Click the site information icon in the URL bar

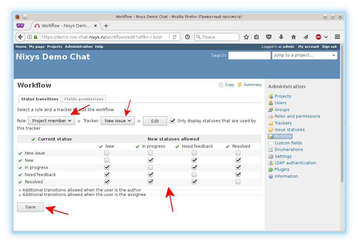30,37
